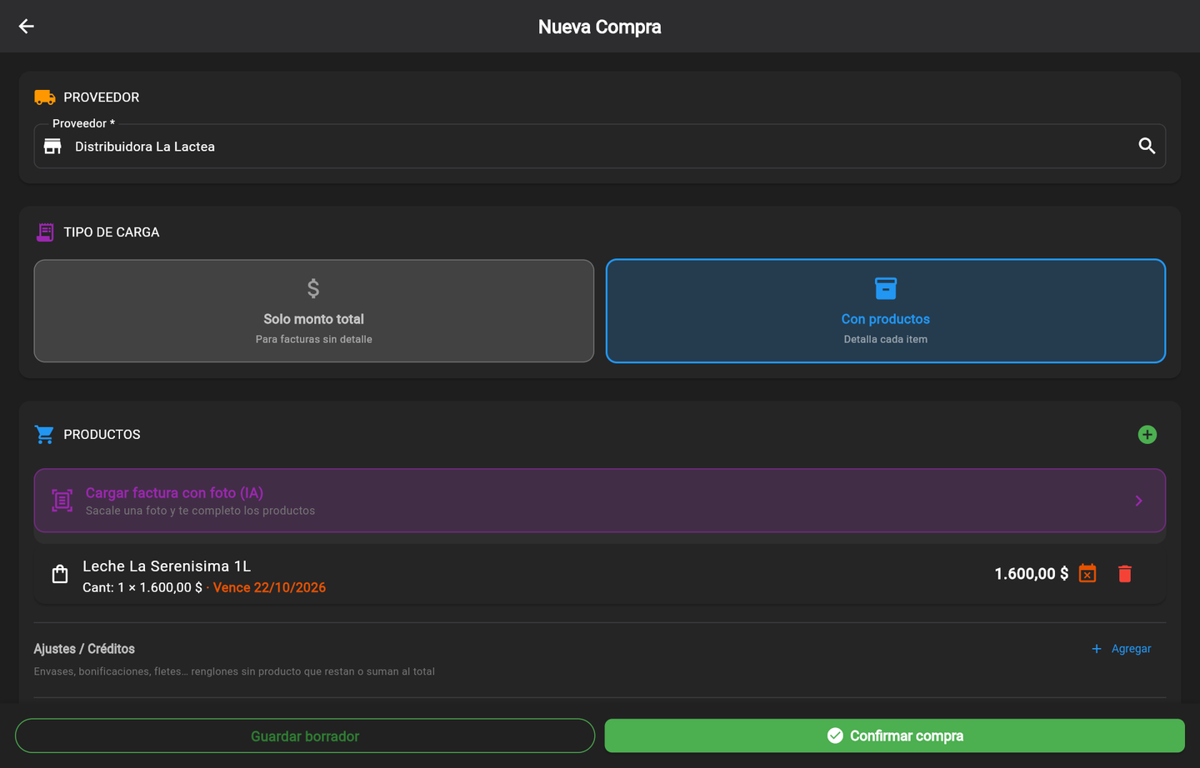The width and height of the screenshot is (1200, 768).
Task: Select the Con productos option
Action: point(886,311)
